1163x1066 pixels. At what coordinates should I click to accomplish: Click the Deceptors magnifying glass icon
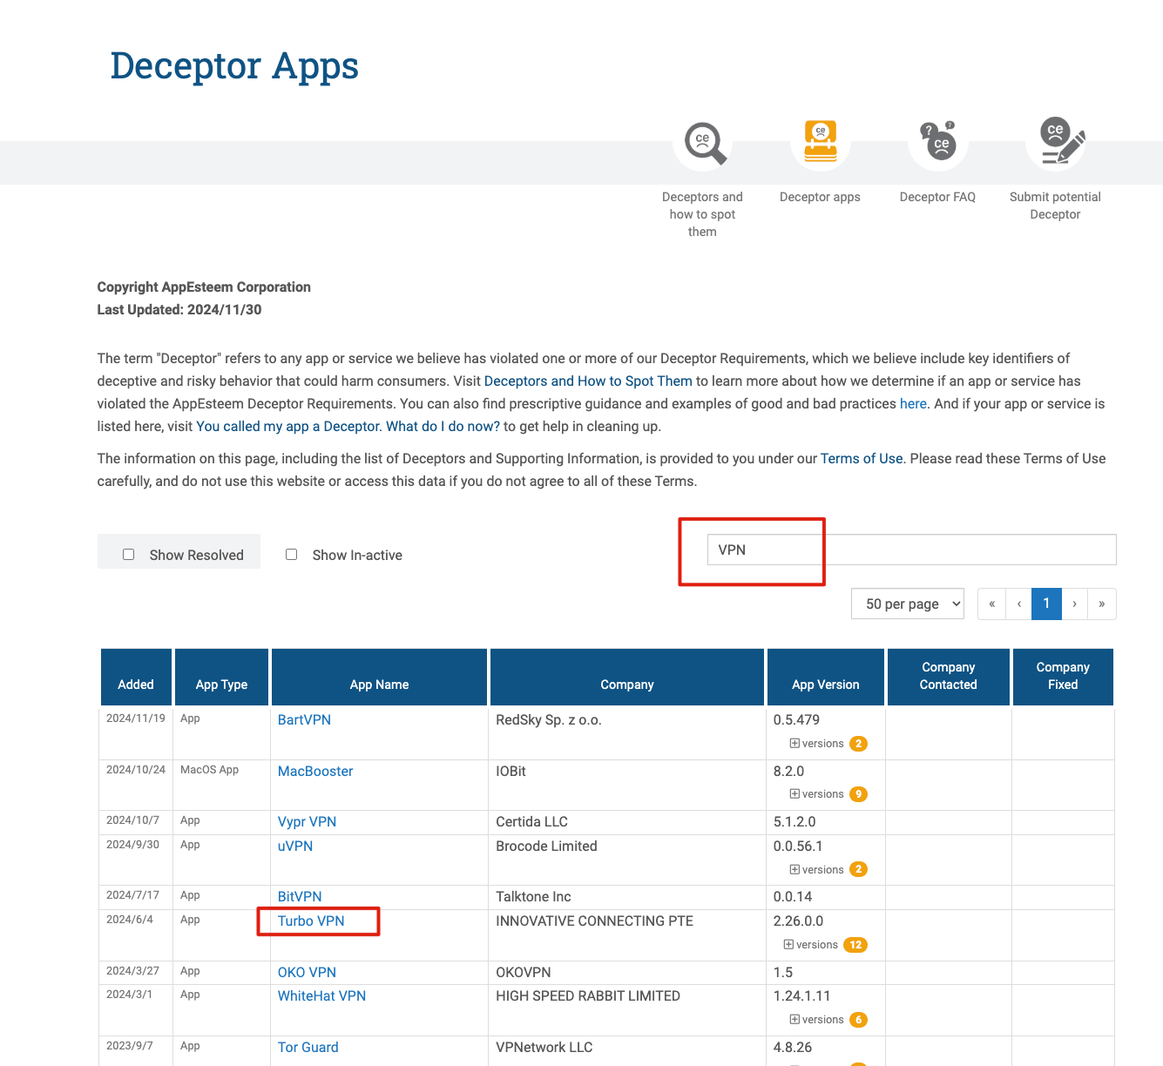[703, 143]
